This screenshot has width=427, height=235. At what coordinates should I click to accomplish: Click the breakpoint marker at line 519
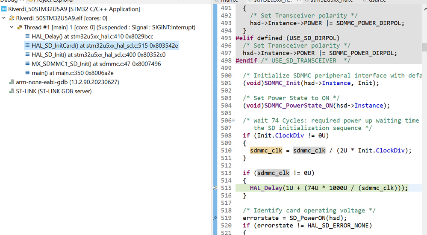215,218
